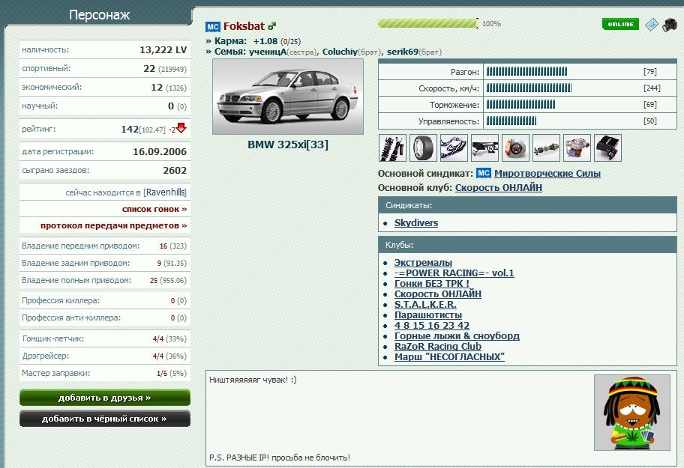The width and height of the screenshot is (684, 468).
Task: Click the black engine control unit part icon
Action: point(607,148)
